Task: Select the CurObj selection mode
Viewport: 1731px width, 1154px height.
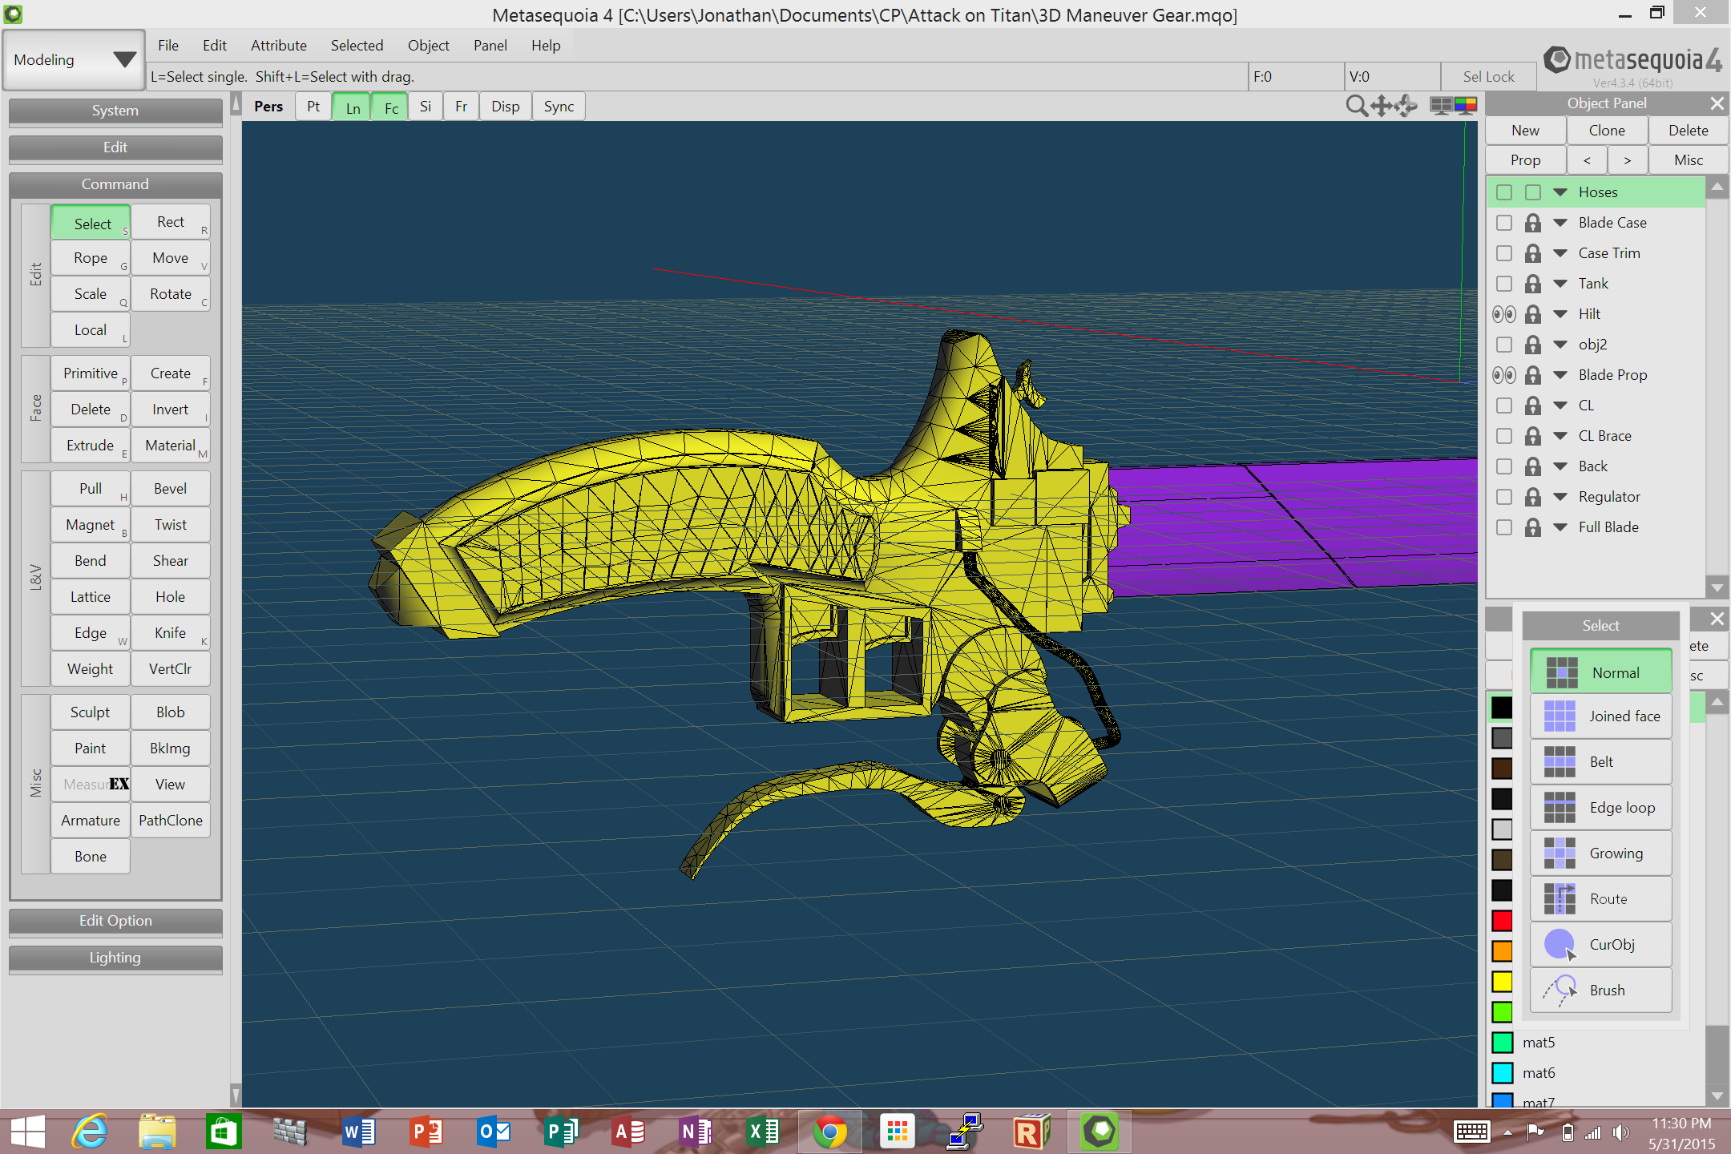Action: (x=1600, y=945)
